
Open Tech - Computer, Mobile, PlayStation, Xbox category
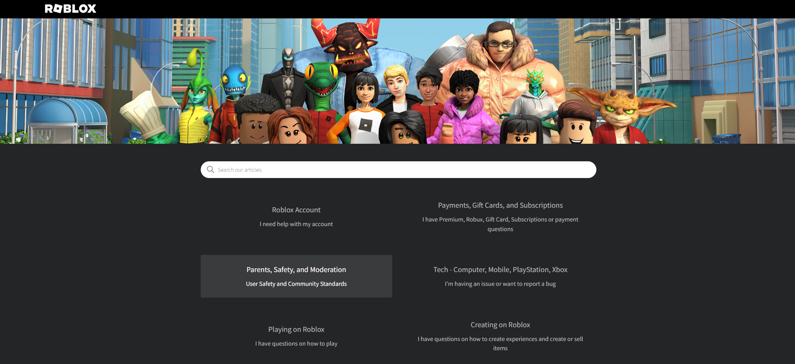[500, 276]
